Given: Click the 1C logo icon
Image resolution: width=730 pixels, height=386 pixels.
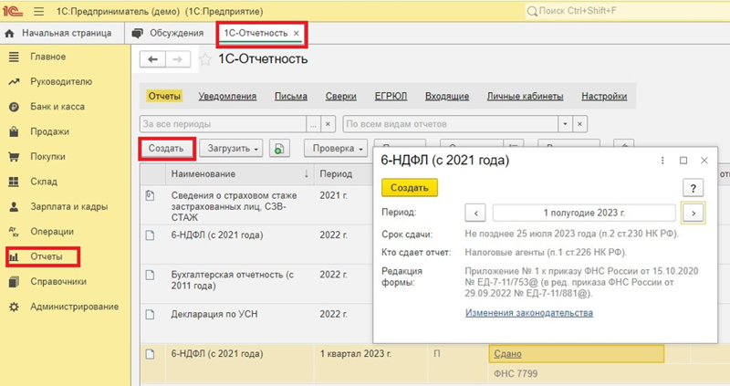Looking at the screenshot, I should (13, 11).
